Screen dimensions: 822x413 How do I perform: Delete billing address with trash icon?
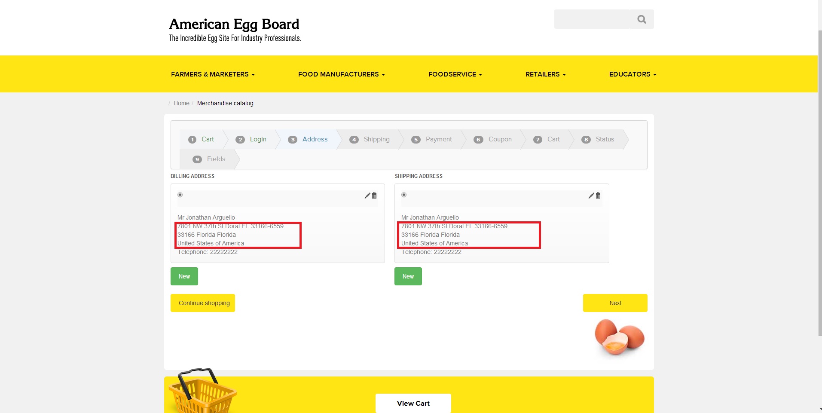(x=374, y=196)
